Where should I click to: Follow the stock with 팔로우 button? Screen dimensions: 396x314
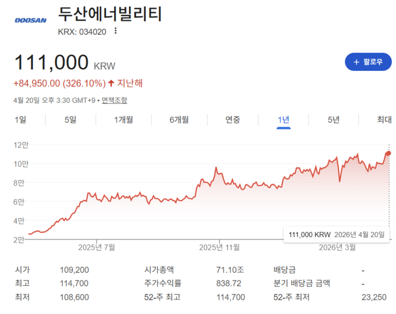[x=368, y=62]
